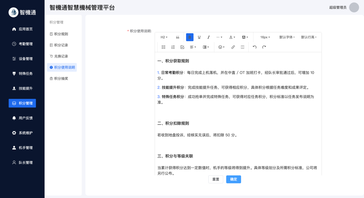Insert a todo checkbox list
This screenshot has height=198, width=364.
[182, 47]
